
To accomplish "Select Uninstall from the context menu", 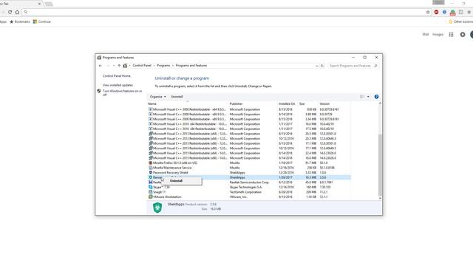I will (x=182, y=181).
